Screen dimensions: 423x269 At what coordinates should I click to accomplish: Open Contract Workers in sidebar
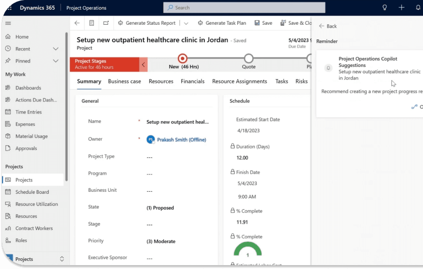pos(34,228)
